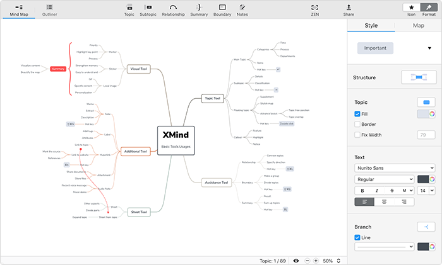442x265 pixels.
Task: Align text left
Action: point(364,202)
